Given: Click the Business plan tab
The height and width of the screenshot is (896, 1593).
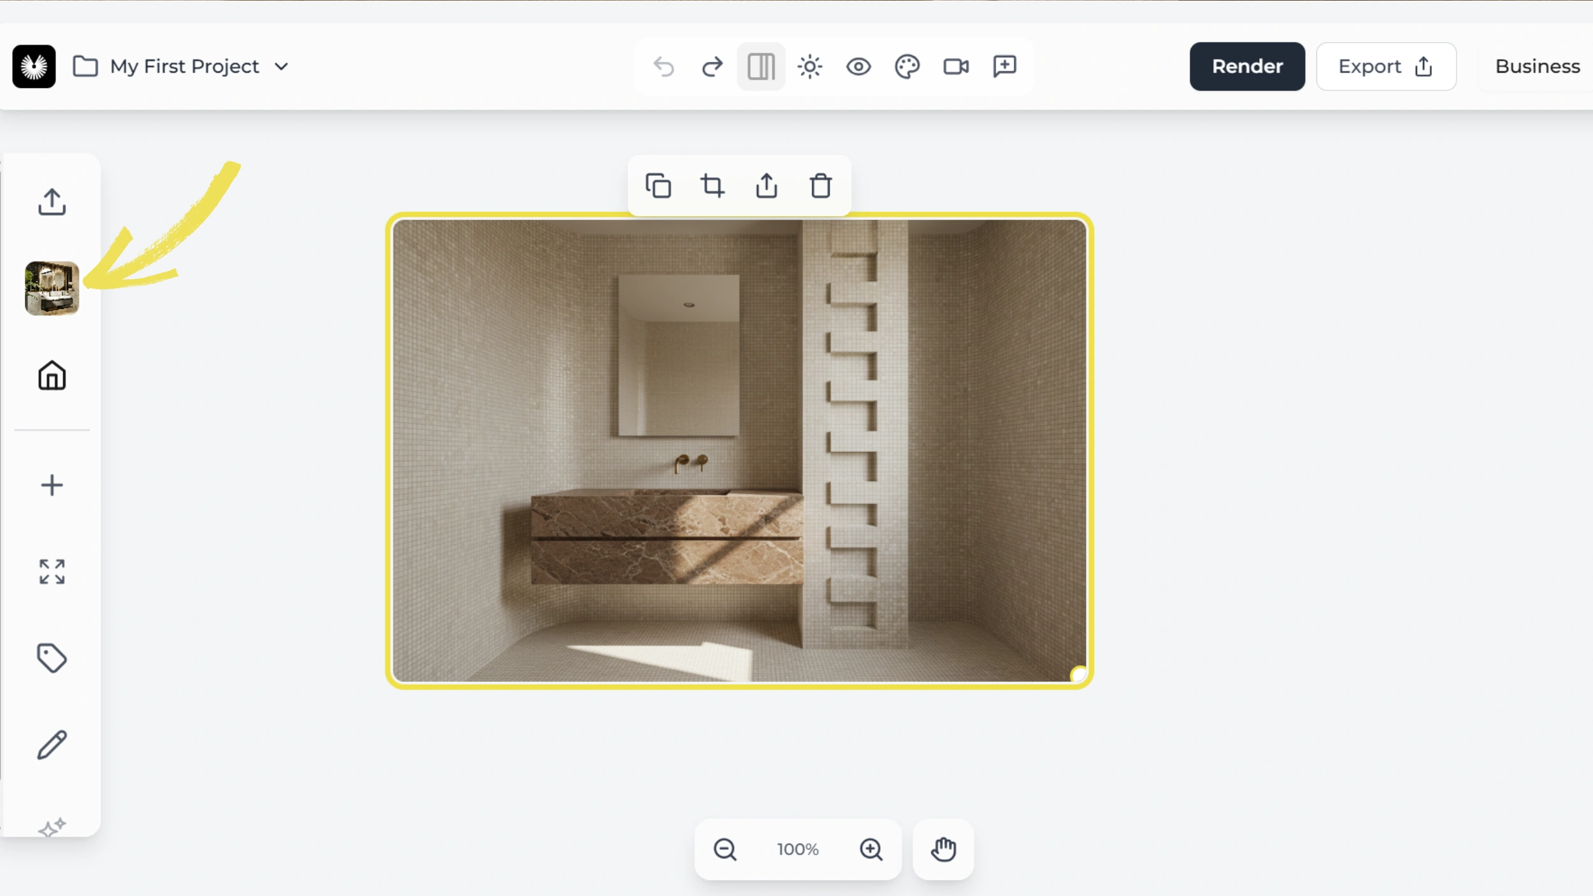Looking at the screenshot, I should tap(1537, 66).
